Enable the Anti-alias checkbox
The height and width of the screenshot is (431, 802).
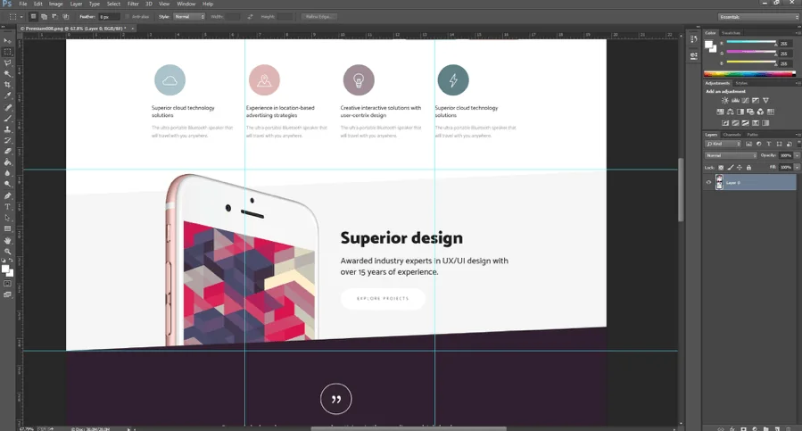(128, 17)
